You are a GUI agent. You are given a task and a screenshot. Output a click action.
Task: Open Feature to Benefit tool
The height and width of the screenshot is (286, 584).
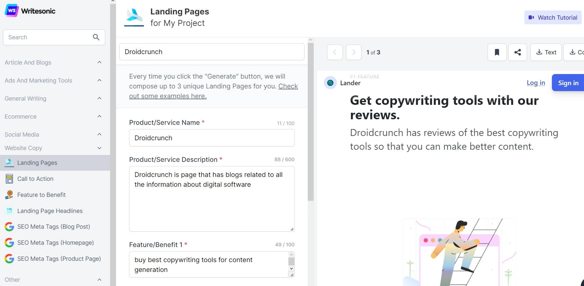[55, 195]
